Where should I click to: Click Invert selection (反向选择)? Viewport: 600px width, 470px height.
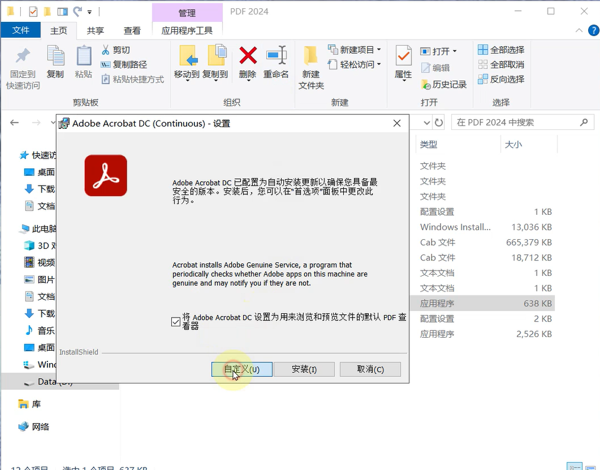(501, 80)
